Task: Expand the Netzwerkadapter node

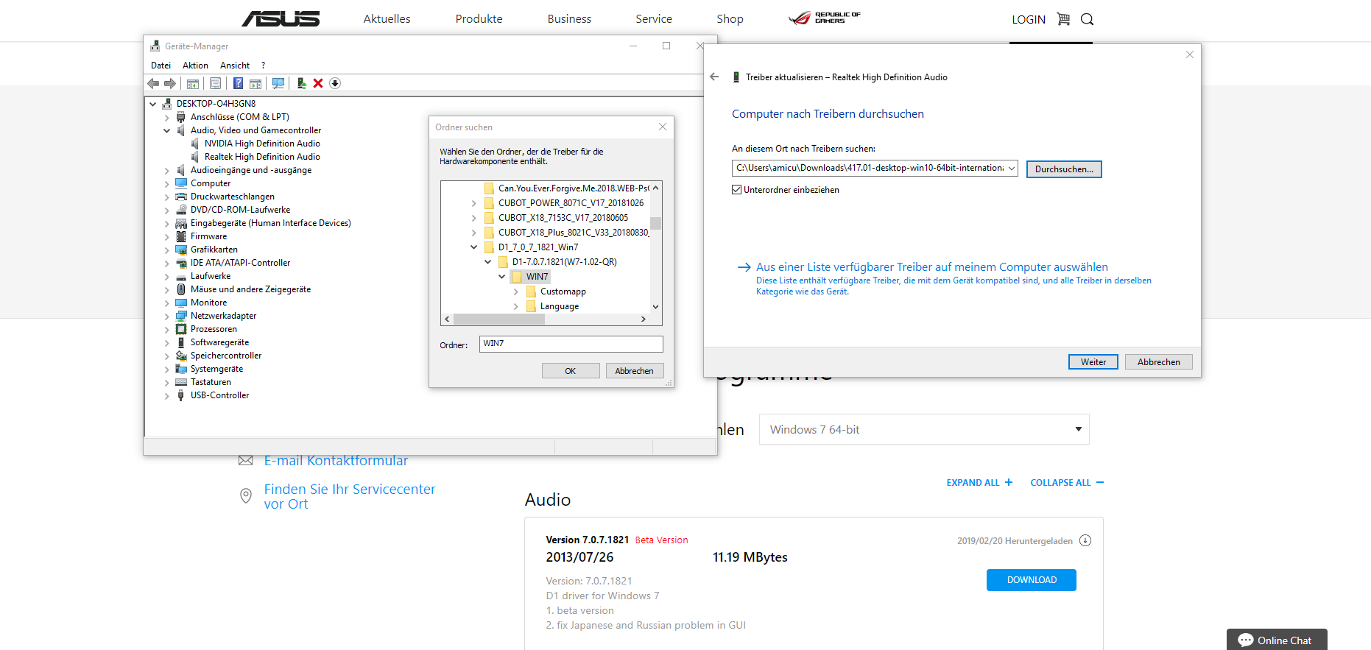Action: [x=167, y=316]
